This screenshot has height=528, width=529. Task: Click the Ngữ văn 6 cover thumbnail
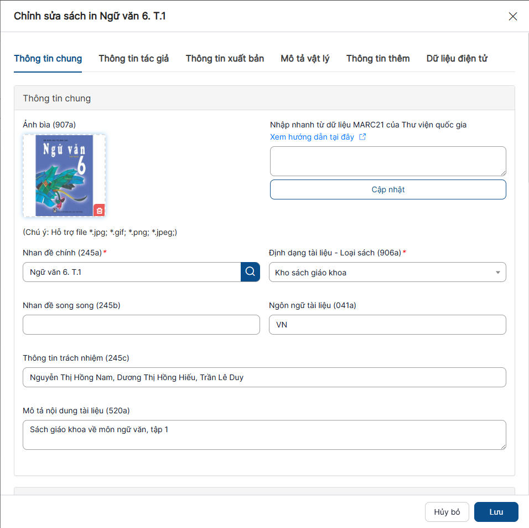(64, 175)
